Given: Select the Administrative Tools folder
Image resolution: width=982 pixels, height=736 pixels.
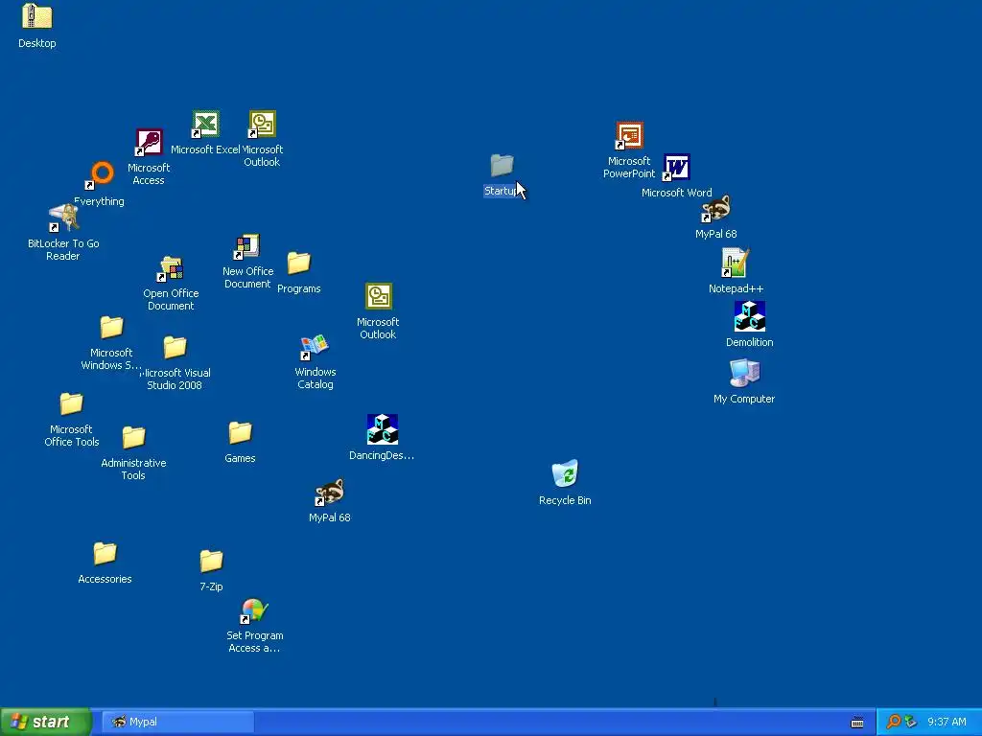Looking at the screenshot, I should [133, 437].
